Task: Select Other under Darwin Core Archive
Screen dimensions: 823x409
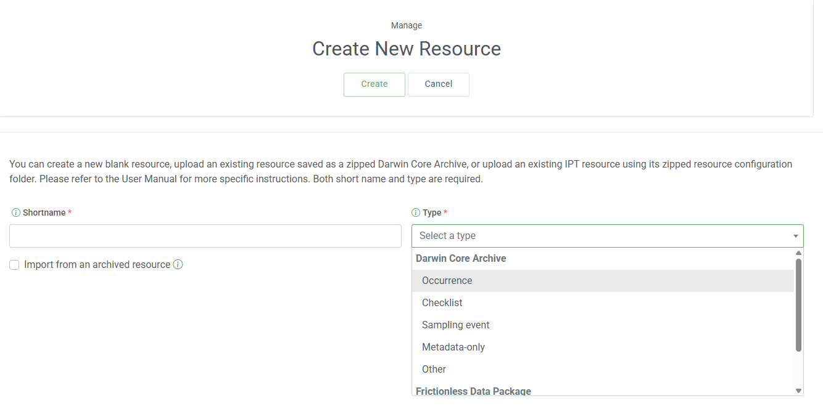Action: [x=434, y=369]
